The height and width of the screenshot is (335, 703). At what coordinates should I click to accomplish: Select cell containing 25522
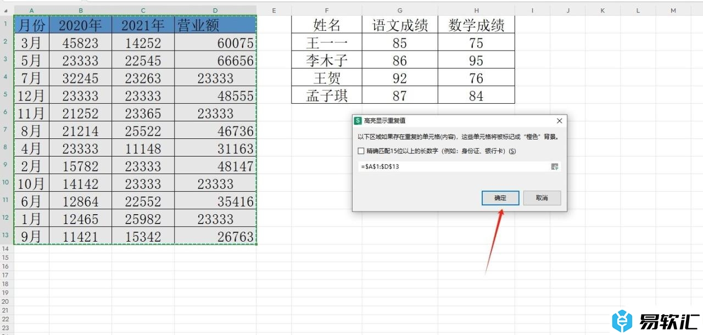[x=143, y=131]
